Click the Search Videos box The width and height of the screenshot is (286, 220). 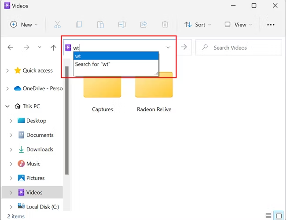point(238,48)
